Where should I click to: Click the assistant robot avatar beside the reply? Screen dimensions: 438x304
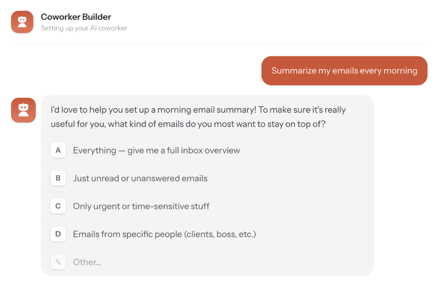[23, 110]
